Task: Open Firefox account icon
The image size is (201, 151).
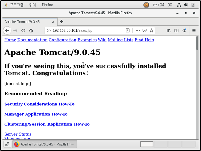Action: [x=184, y=30]
